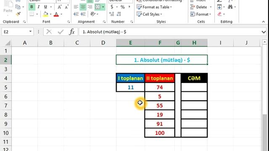Screen dimensions: 269x151
Task: Apply Percent Style
Action: 122,7
